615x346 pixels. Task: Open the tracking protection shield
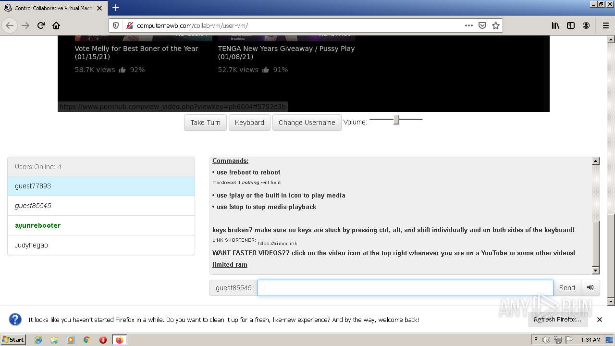point(116,25)
